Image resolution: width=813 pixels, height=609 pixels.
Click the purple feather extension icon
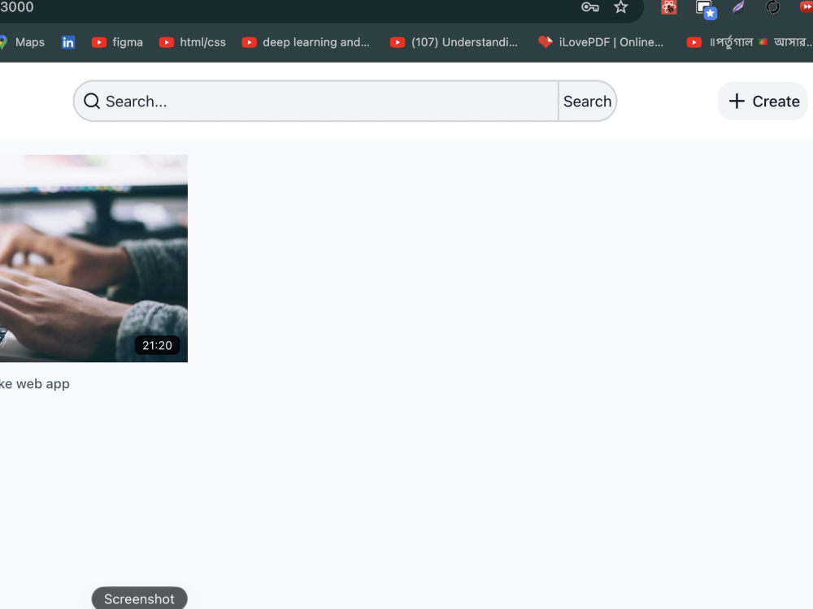point(738,7)
